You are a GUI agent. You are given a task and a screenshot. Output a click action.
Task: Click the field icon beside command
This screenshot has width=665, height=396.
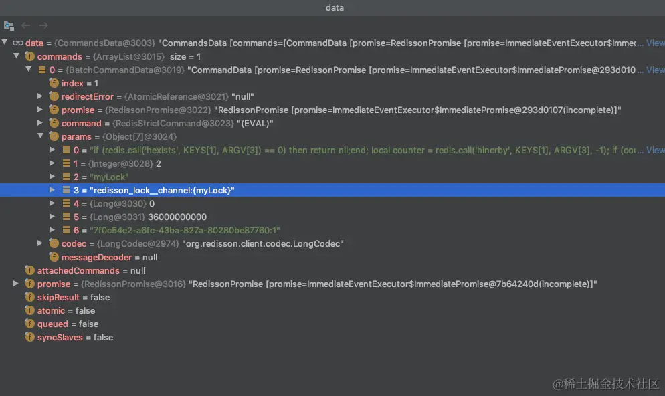click(x=54, y=123)
